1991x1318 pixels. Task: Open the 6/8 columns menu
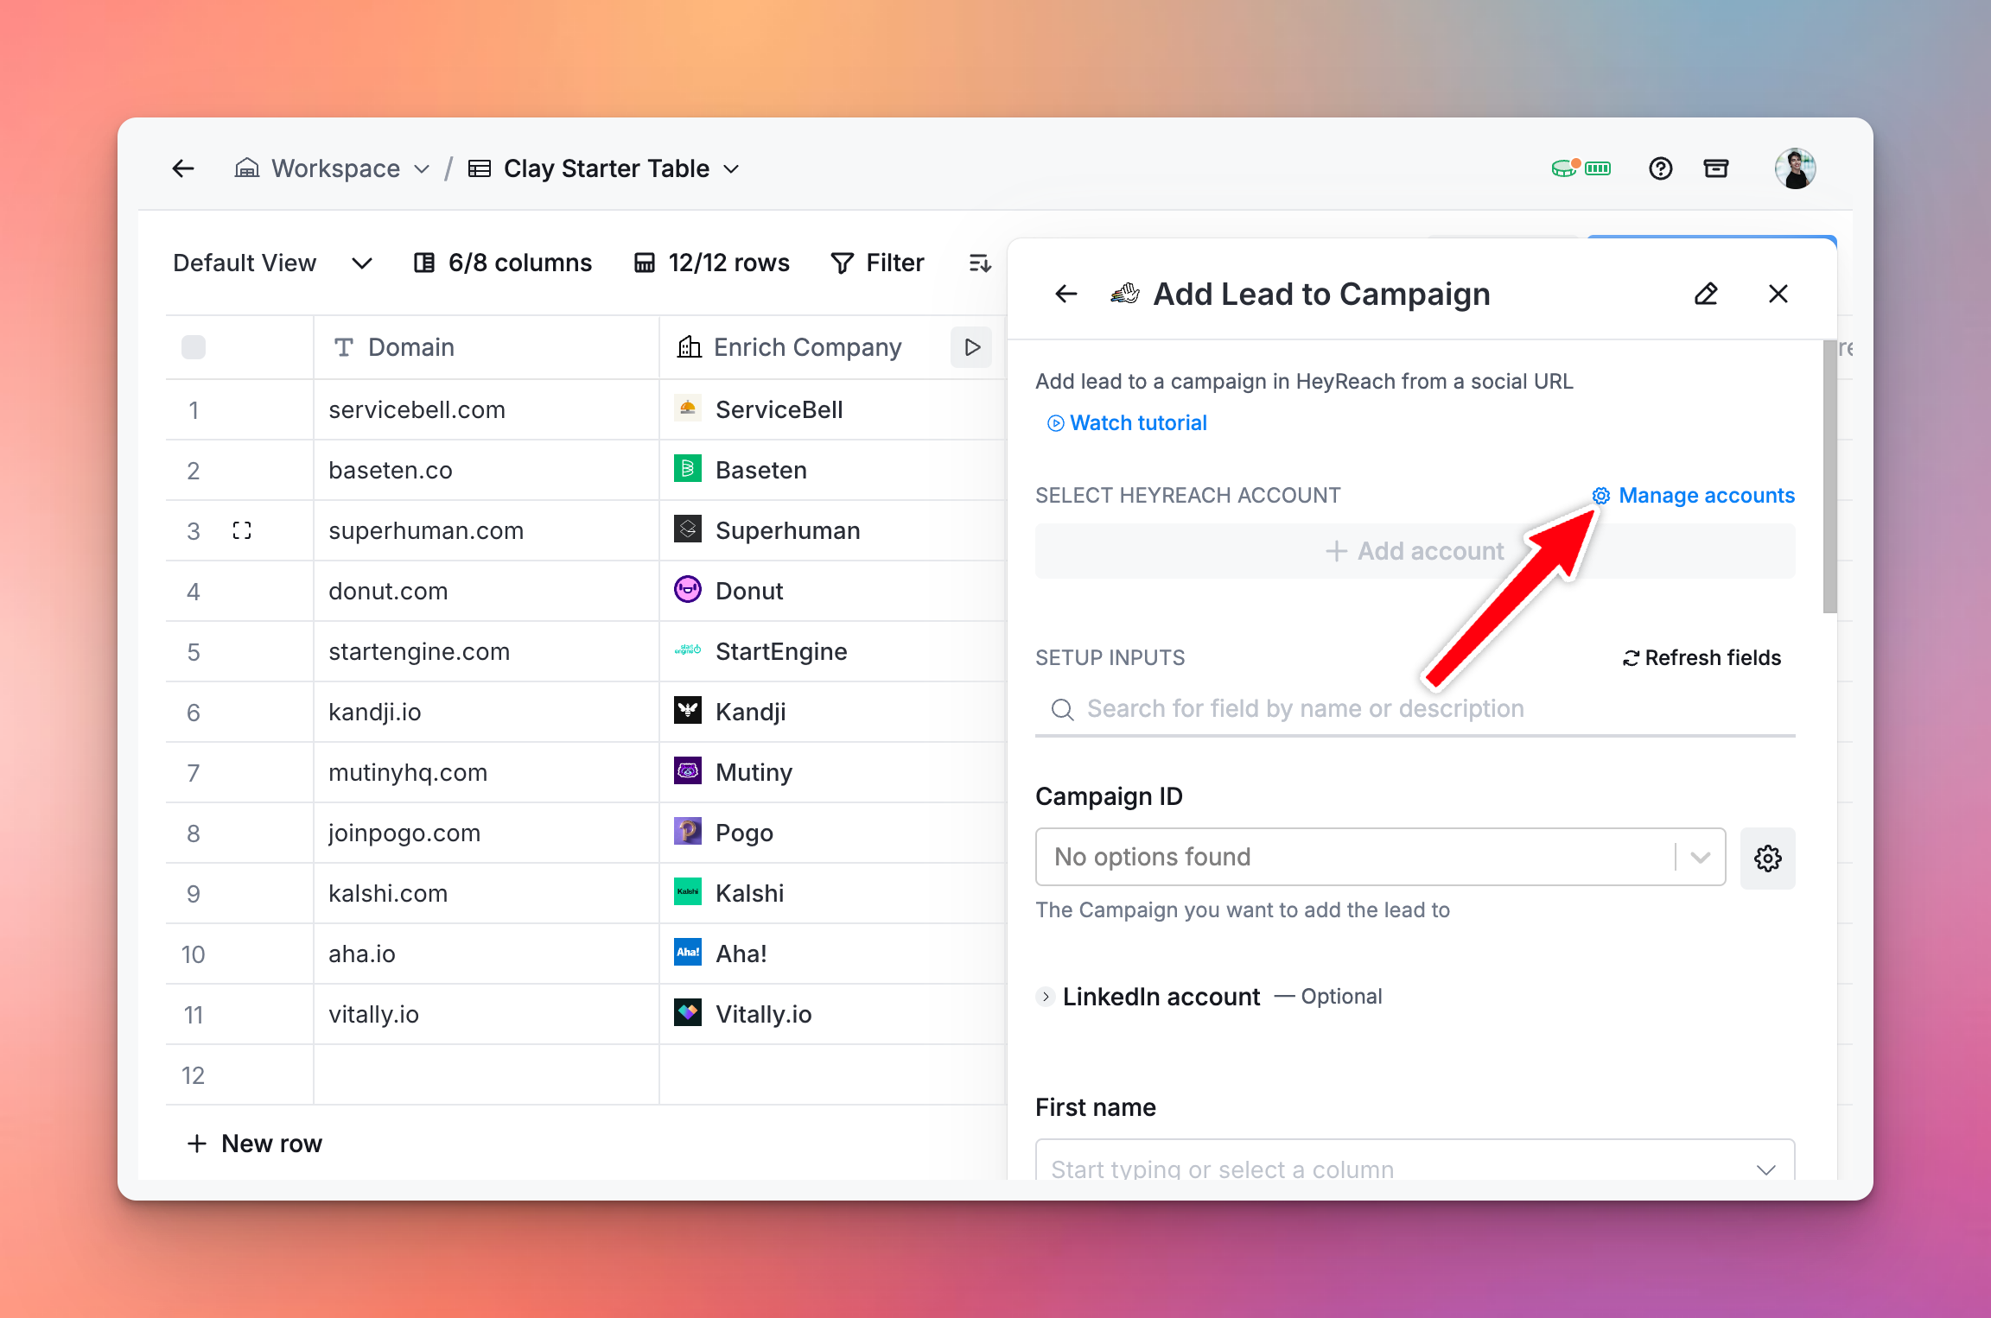(503, 263)
